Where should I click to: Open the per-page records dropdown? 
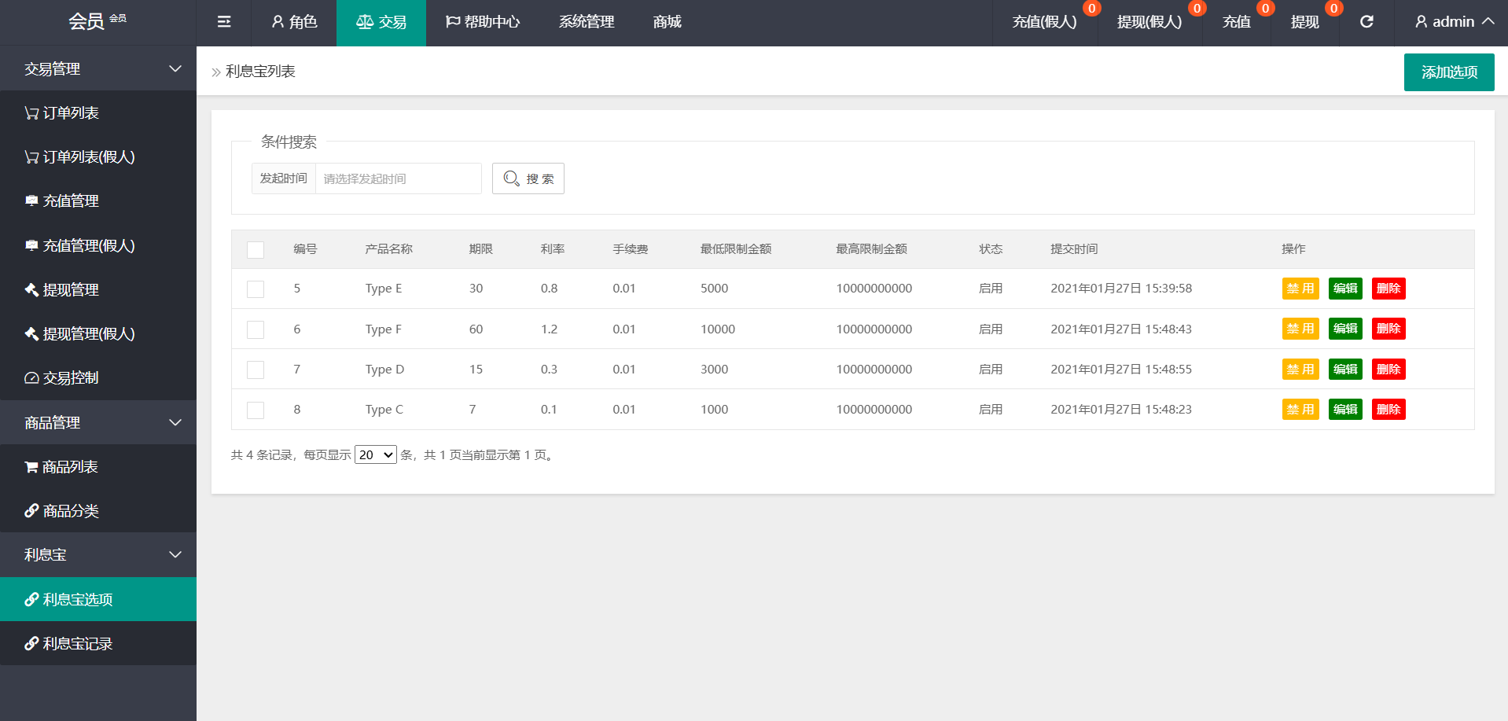coord(375,455)
